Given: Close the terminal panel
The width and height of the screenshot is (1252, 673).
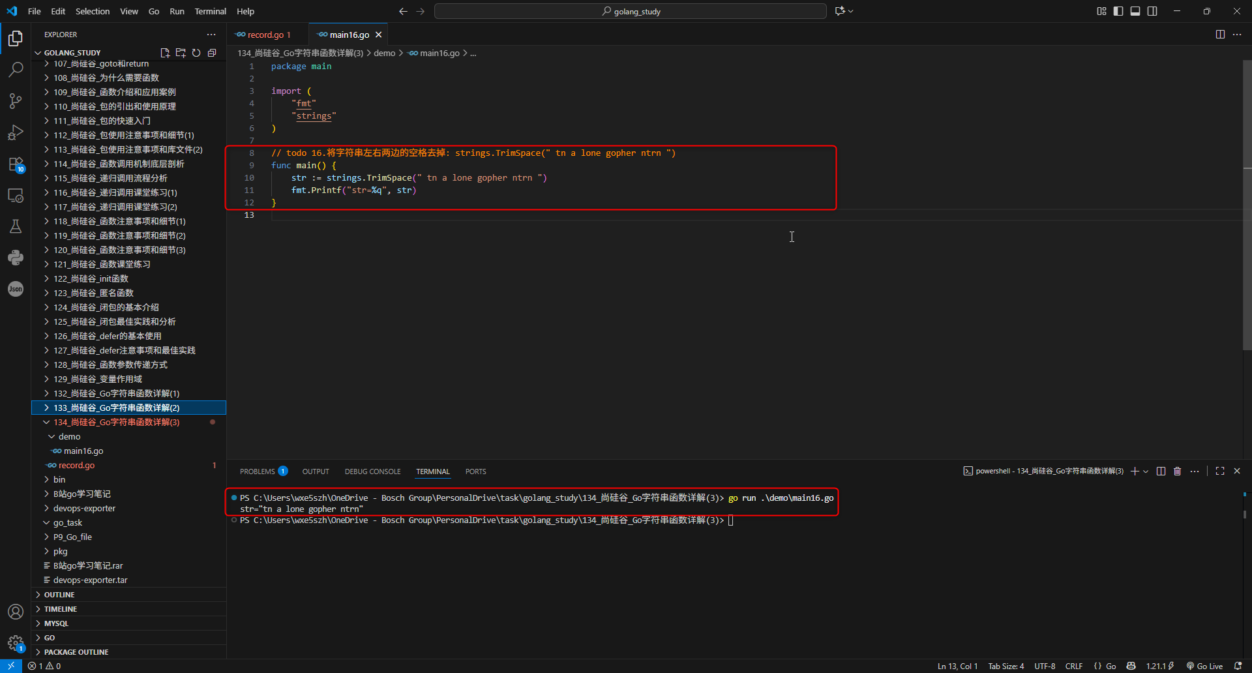Looking at the screenshot, I should (x=1237, y=471).
